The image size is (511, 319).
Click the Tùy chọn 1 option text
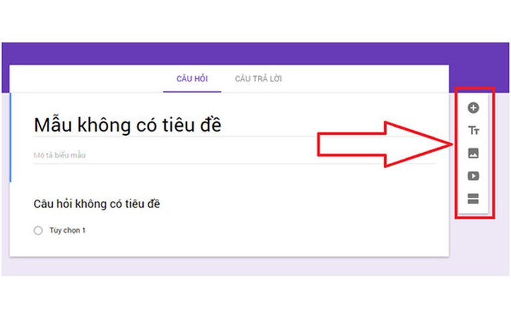pos(67,230)
